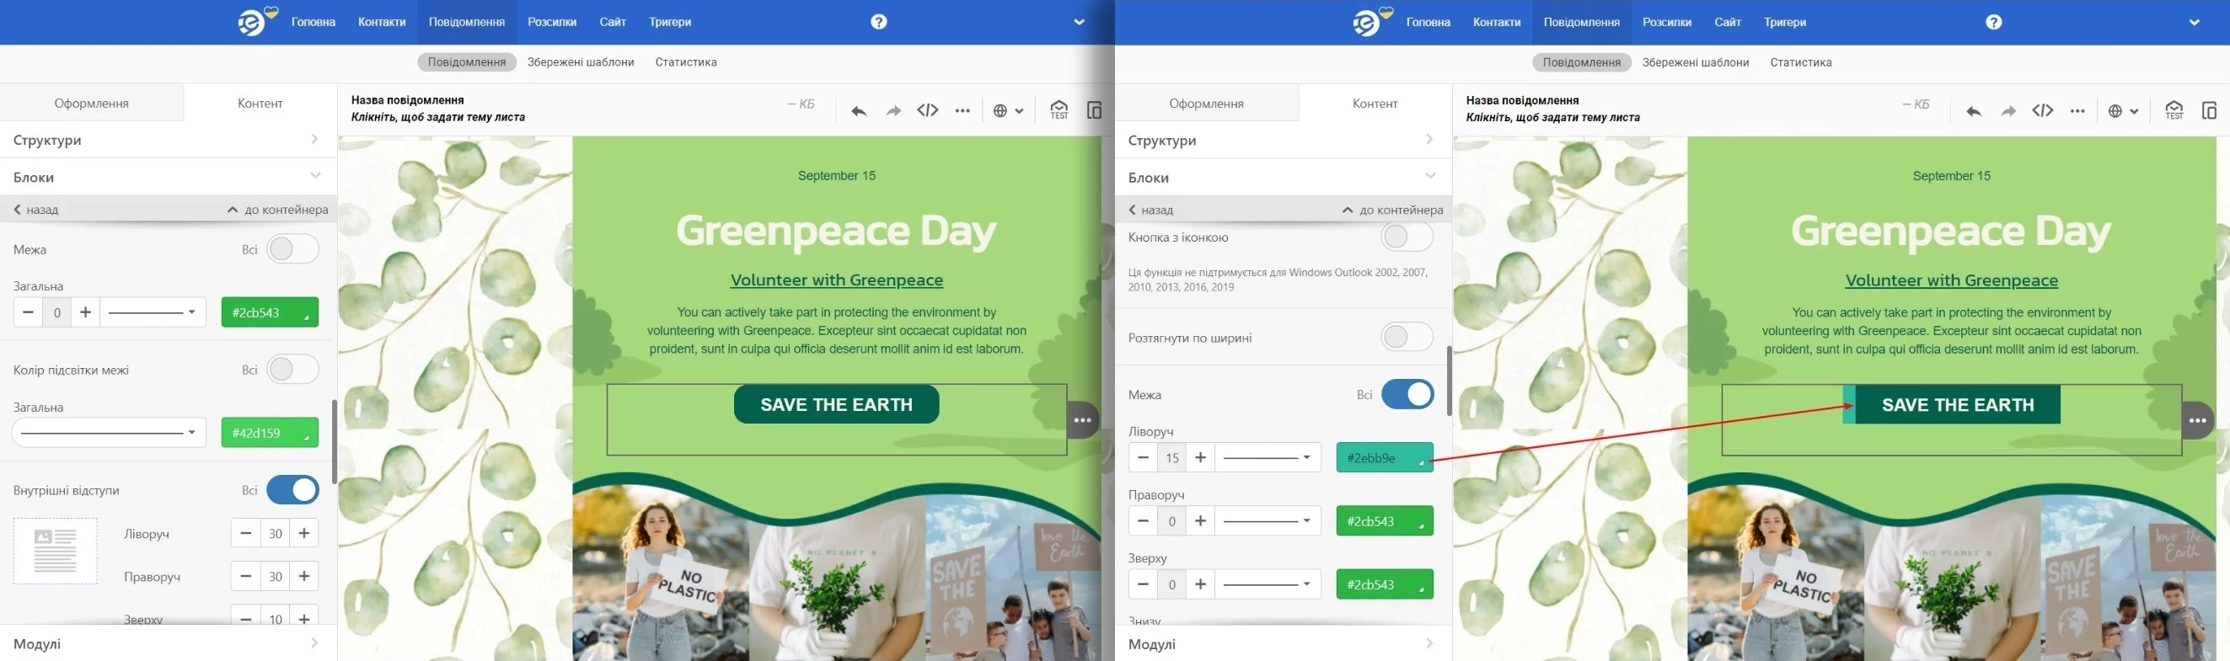Open Ліворуч border style dropdown in right panel
Image resolution: width=2230 pixels, height=661 pixels.
[x=1268, y=458]
